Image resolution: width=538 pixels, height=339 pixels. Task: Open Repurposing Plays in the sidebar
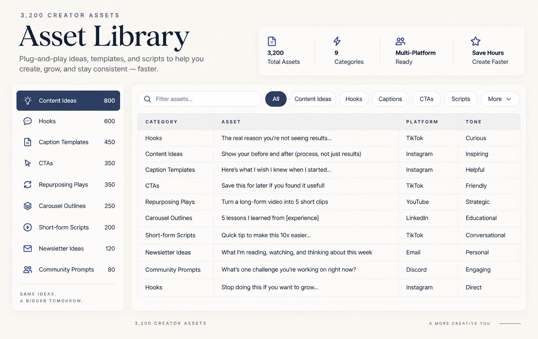68,185
